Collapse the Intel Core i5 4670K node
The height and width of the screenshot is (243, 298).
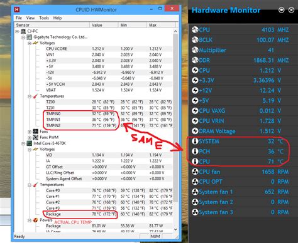point(23,143)
